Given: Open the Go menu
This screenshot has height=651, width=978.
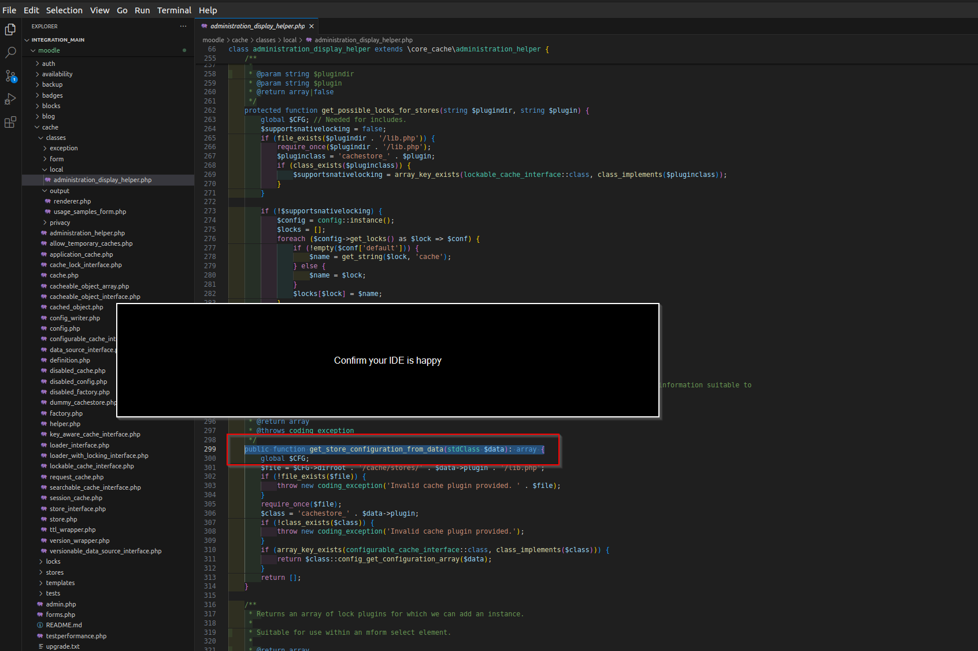Looking at the screenshot, I should (x=122, y=10).
